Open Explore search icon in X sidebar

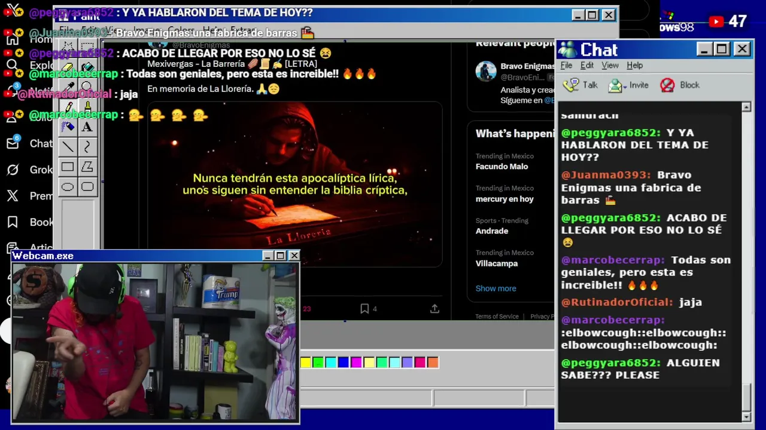pos(13,66)
